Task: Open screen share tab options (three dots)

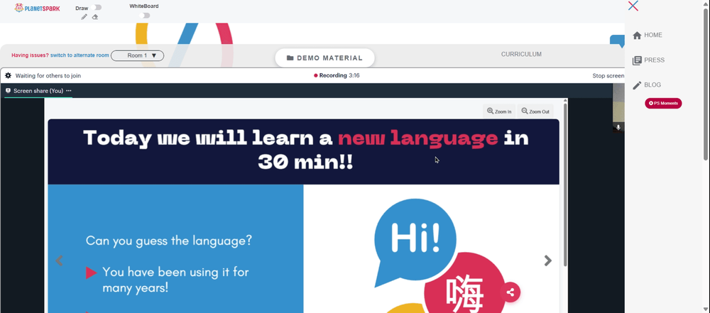Action: tap(69, 91)
